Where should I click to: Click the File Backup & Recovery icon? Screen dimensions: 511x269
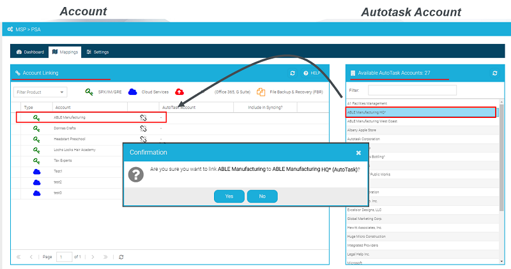(x=261, y=92)
